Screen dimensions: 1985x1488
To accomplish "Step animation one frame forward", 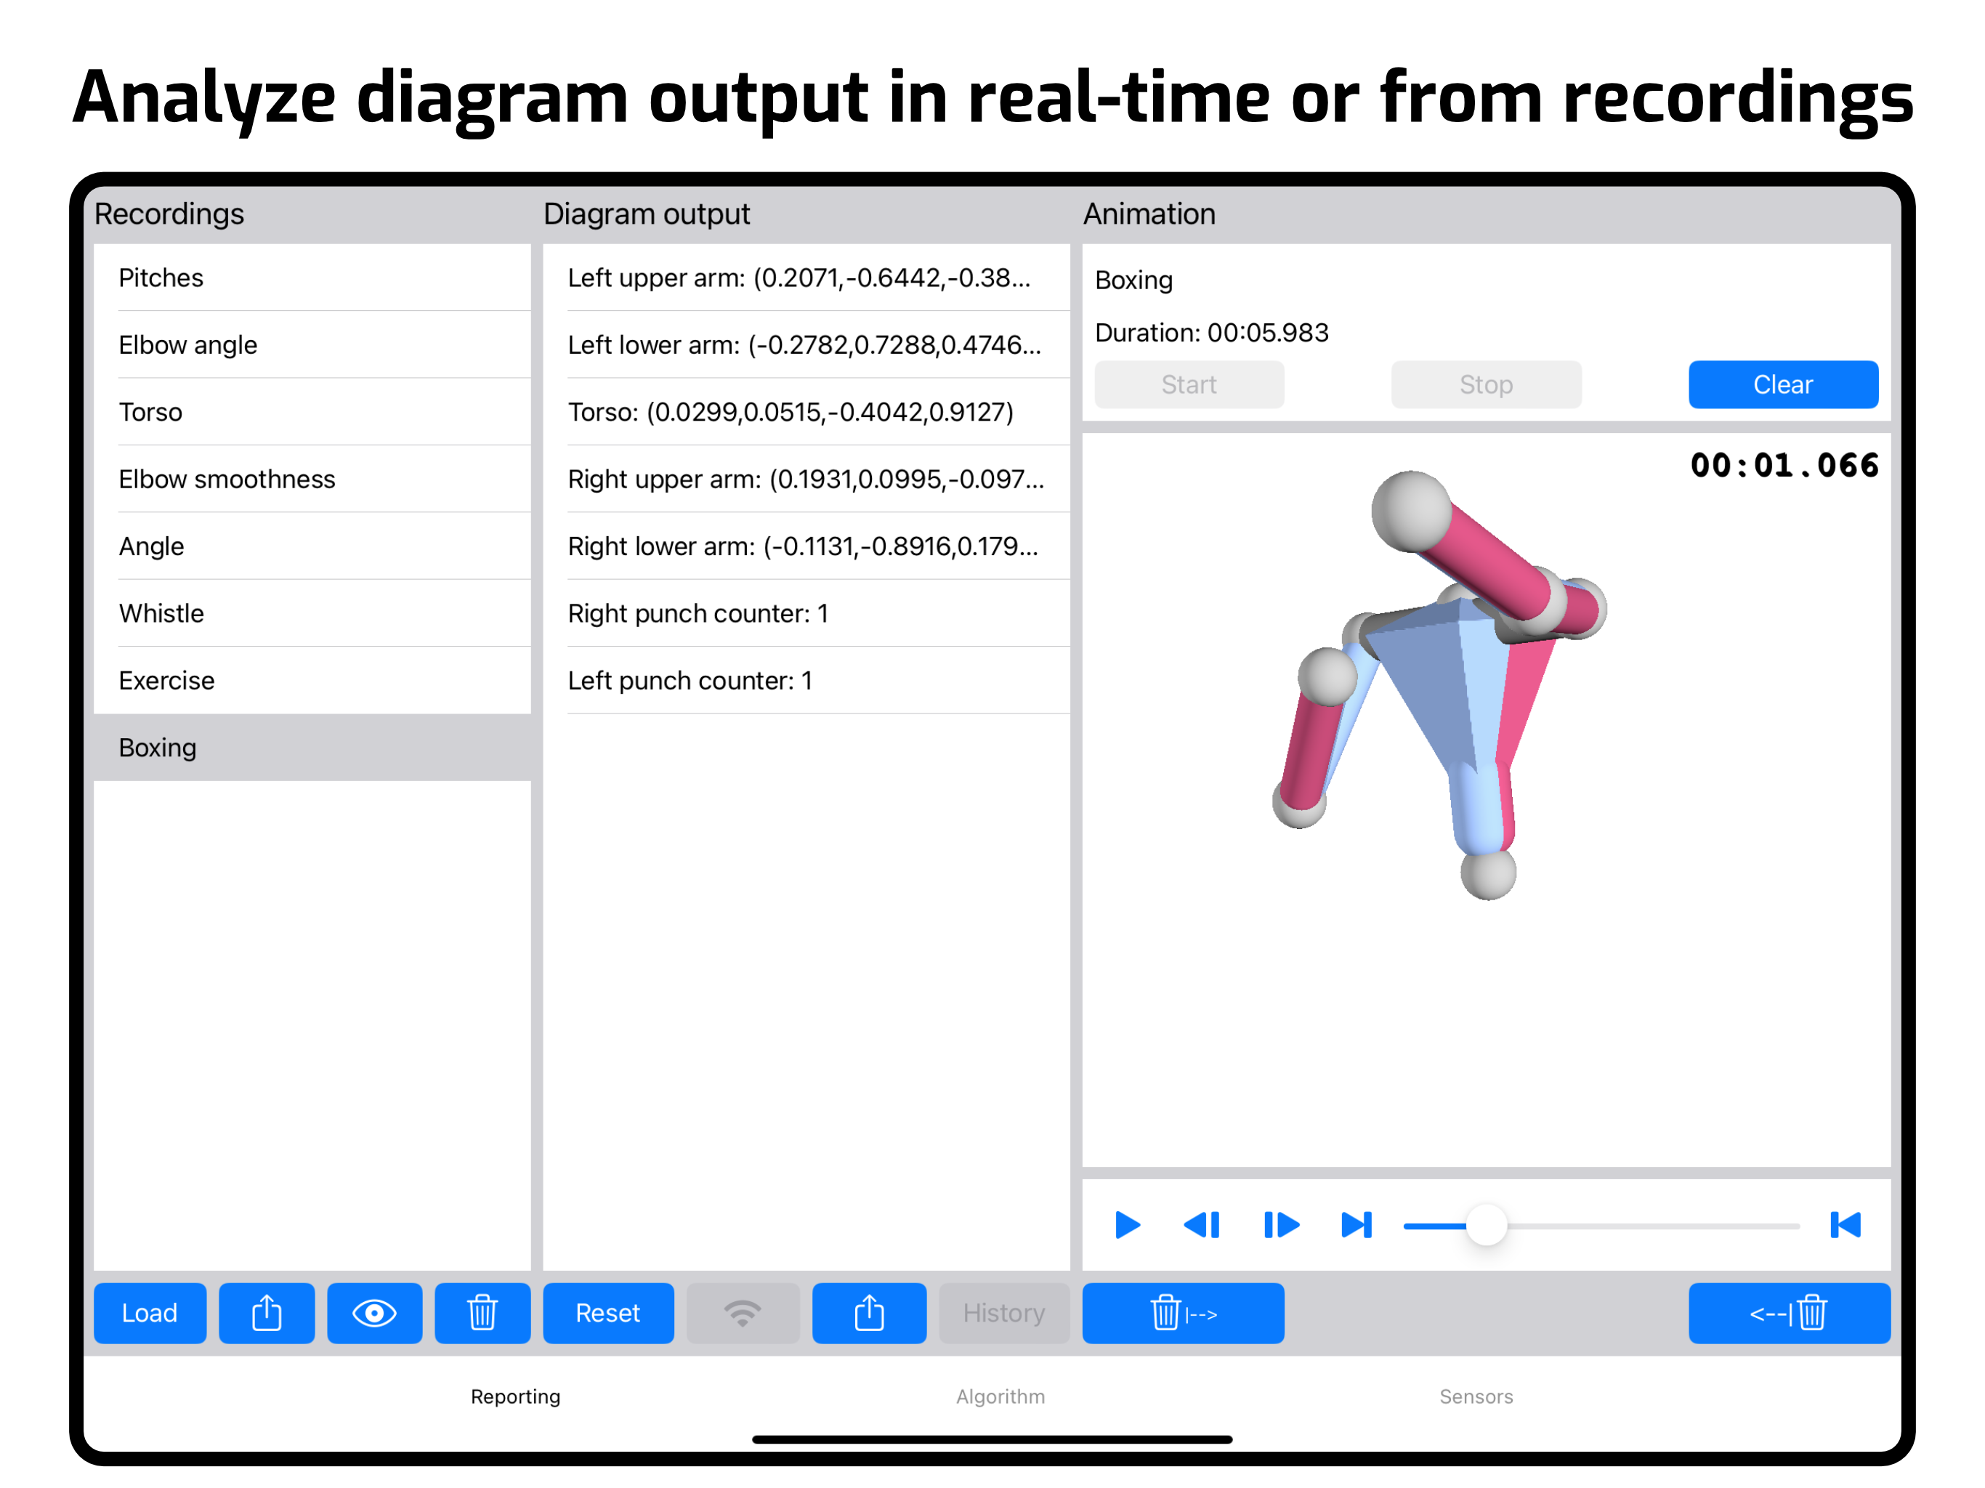I will point(1282,1225).
